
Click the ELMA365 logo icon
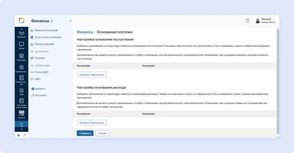pyautogui.click(x=21, y=21)
